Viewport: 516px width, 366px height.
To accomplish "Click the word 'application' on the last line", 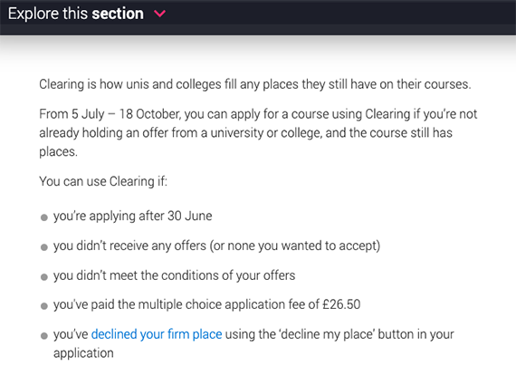I will (83, 353).
